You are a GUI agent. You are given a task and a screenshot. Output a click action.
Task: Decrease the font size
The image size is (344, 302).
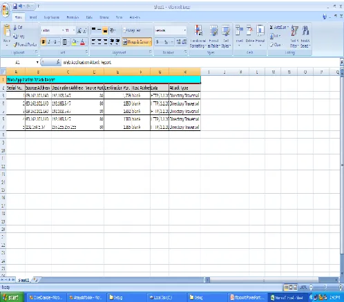pyautogui.click(x=85, y=30)
